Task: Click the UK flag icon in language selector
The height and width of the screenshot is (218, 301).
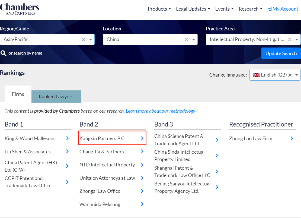Action: click(x=257, y=75)
